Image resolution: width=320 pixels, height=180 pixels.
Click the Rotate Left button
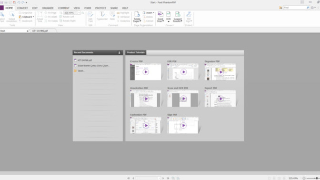pos(67,17)
